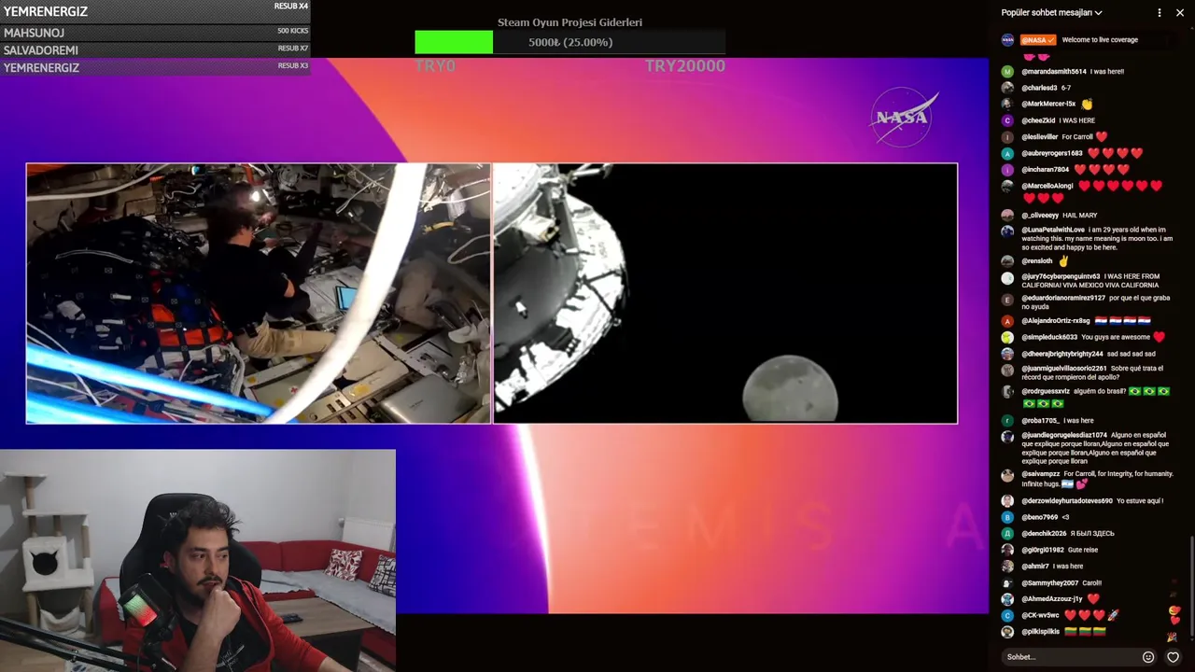Viewport: 1195px width, 672px height.
Task: Open @LunaPetalwithLove's avatar
Action: tap(1007, 231)
